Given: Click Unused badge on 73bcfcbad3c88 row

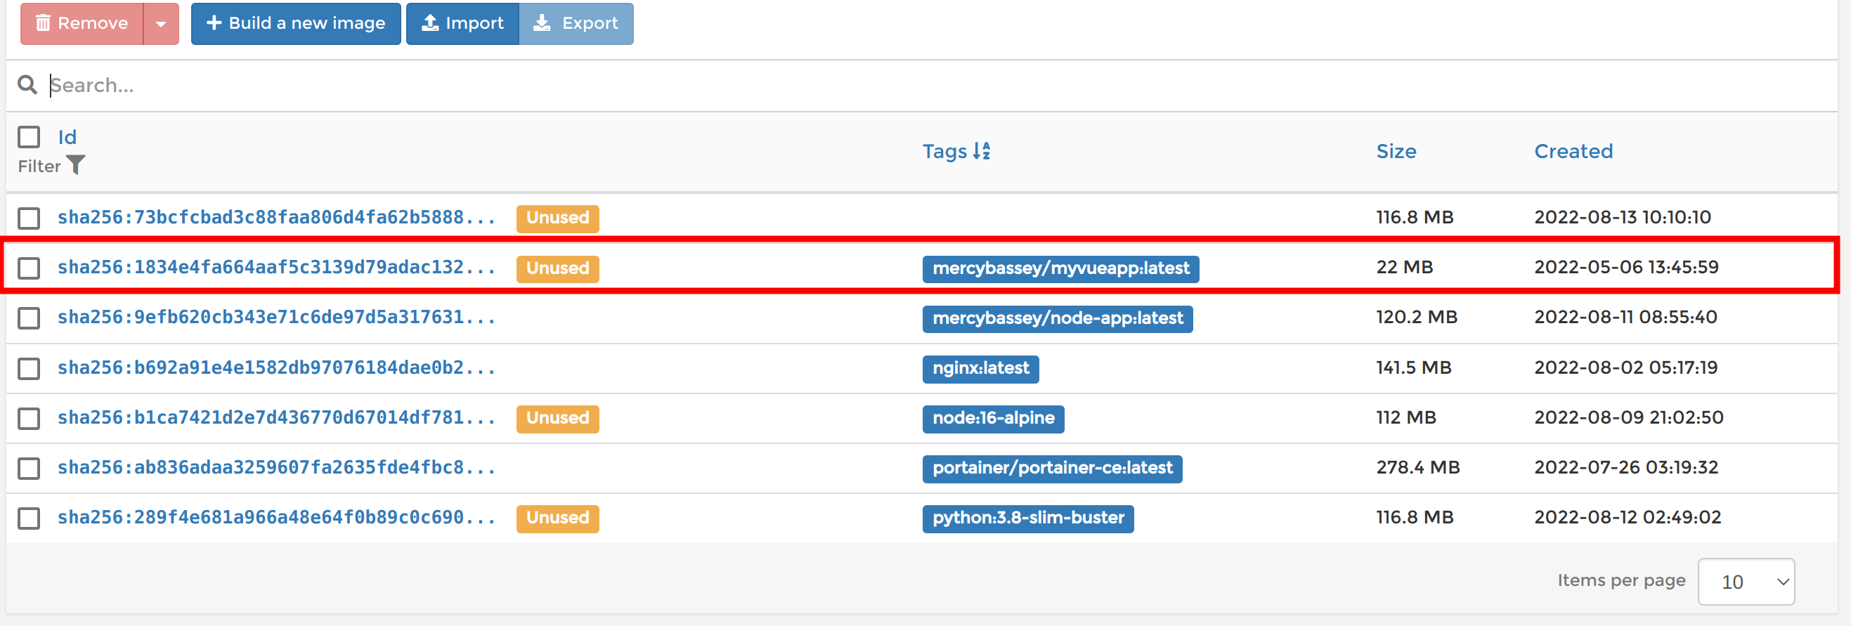Looking at the screenshot, I should pos(557,218).
